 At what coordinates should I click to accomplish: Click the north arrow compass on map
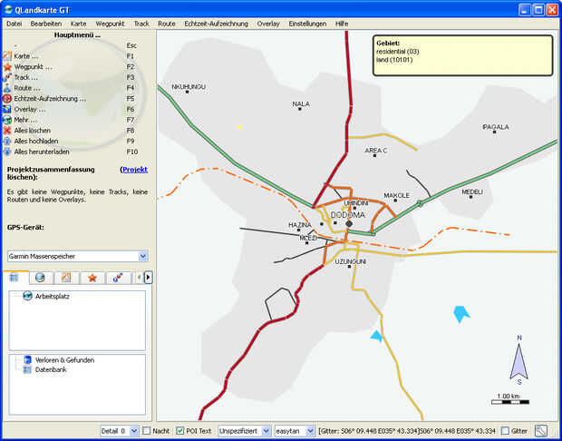[x=519, y=360]
